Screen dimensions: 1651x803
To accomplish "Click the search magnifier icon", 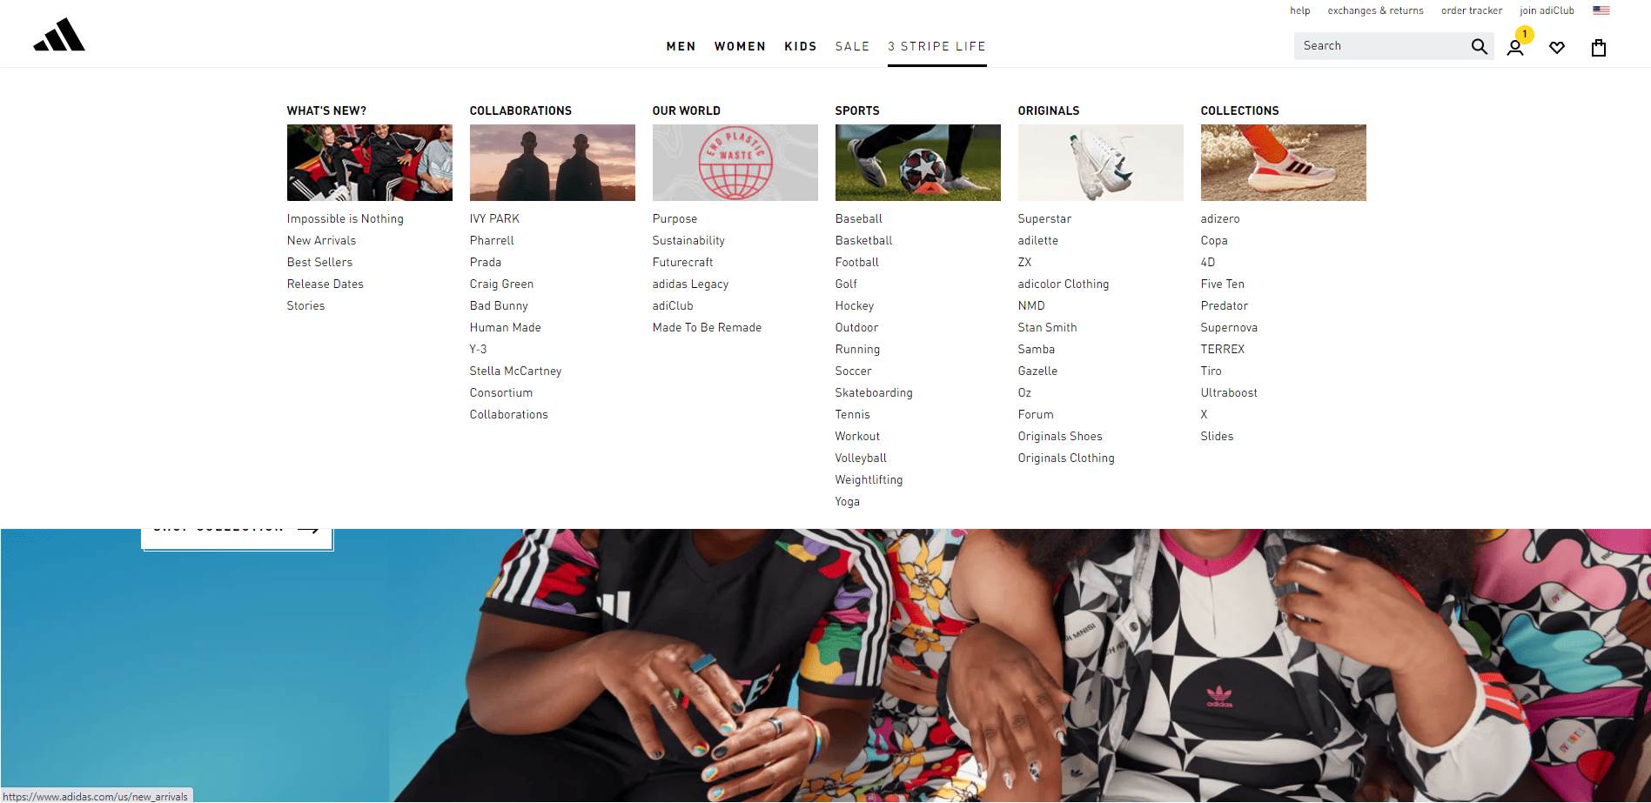I will pos(1479,46).
